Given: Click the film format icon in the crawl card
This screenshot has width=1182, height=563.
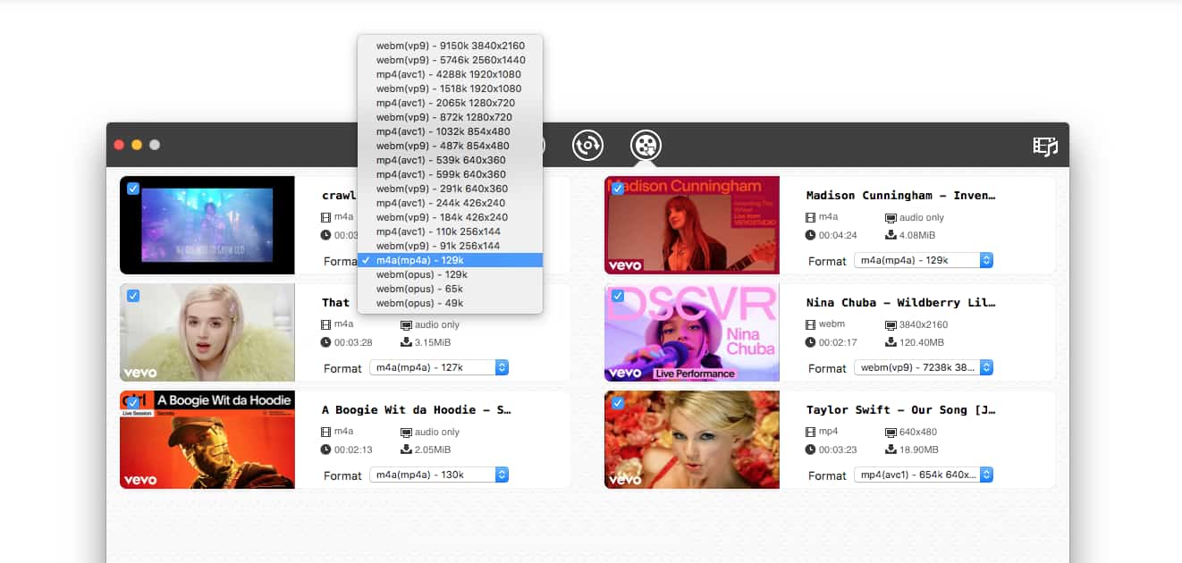Looking at the screenshot, I should click(325, 217).
